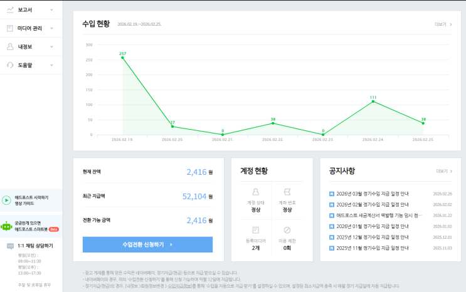Click the 계좌 번호 account icon
The image size is (466, 292).
[287, 192]
